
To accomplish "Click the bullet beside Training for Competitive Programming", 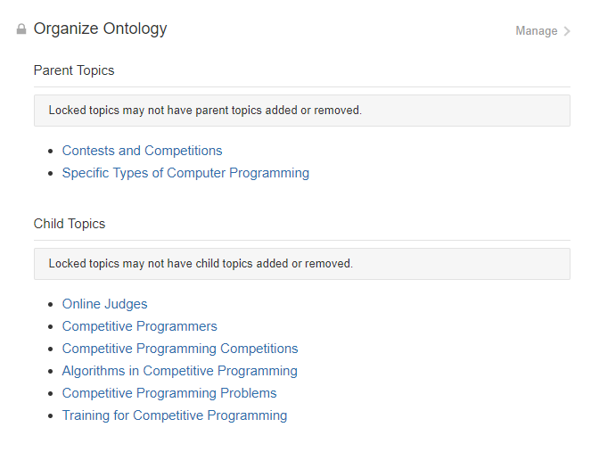I will (x=51, y=415).
